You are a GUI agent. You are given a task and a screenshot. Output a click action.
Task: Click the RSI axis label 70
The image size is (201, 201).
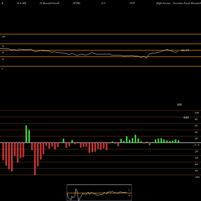pos(3,46)
